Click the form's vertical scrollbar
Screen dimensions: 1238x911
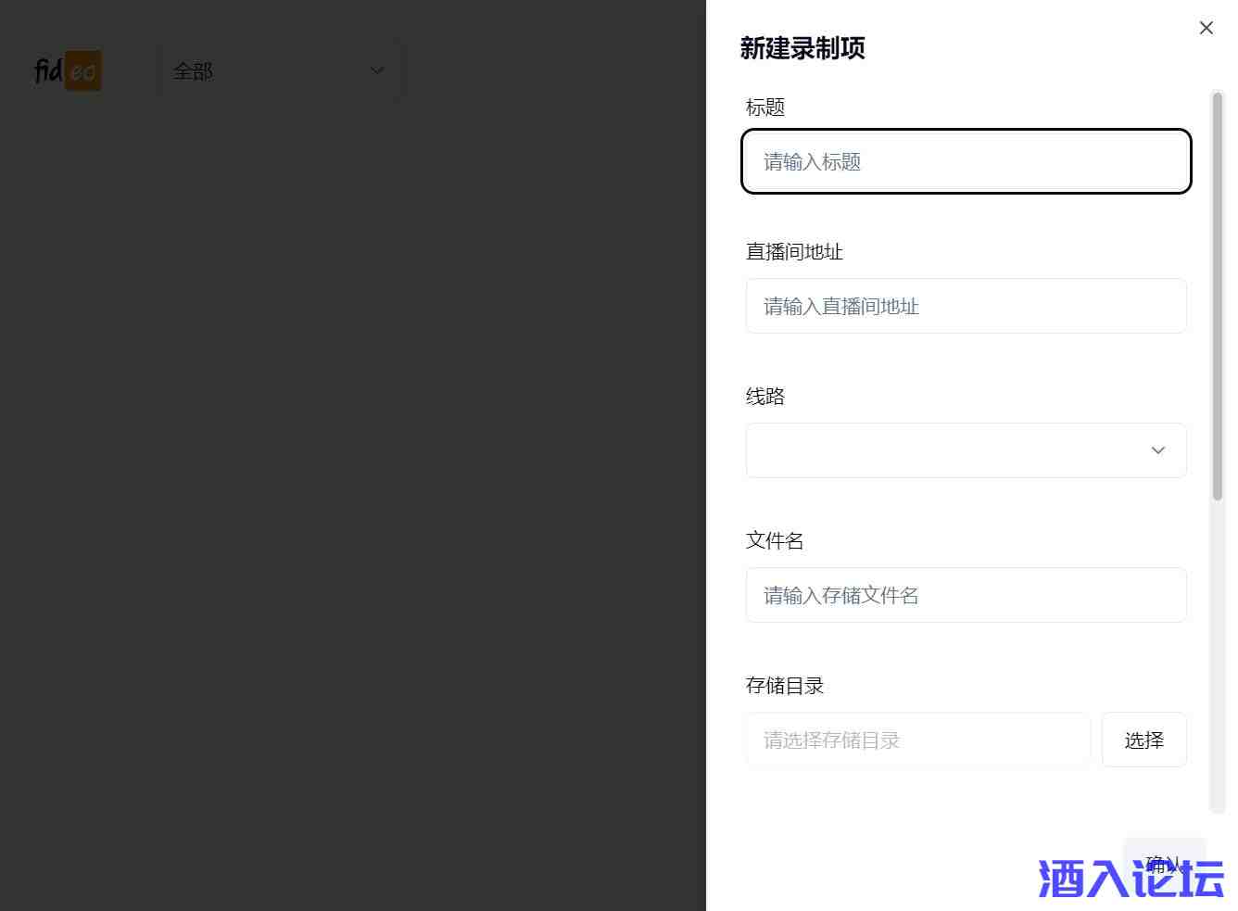point(1218,297)
